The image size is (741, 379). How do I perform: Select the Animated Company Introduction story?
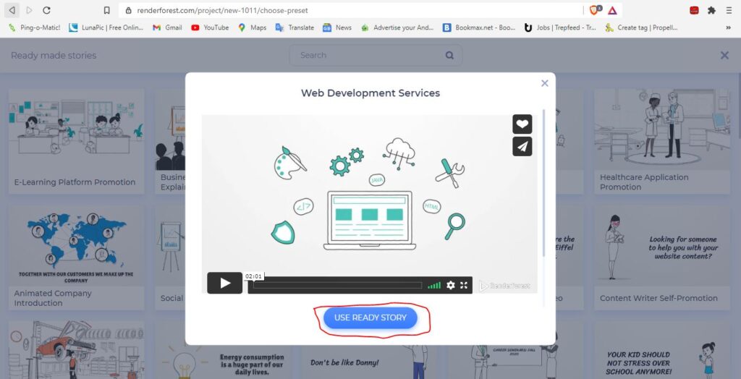(x=76, y=257)
